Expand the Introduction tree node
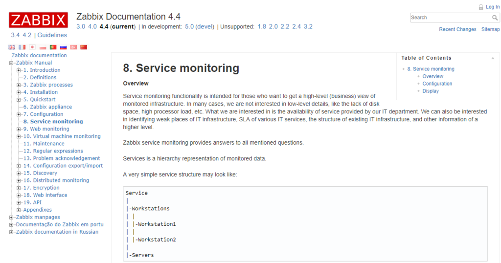This screenshot has height=263, width=501. tap(19, 70)
